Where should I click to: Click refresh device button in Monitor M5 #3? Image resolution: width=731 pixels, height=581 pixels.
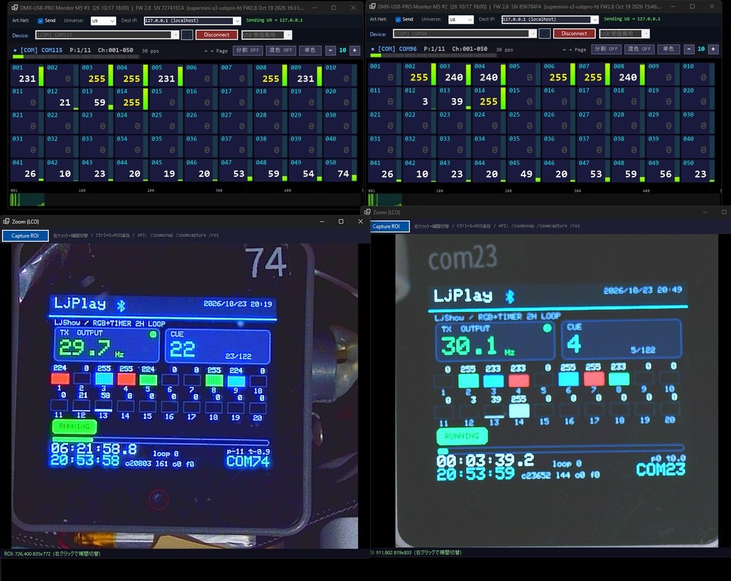coord(187,35)
